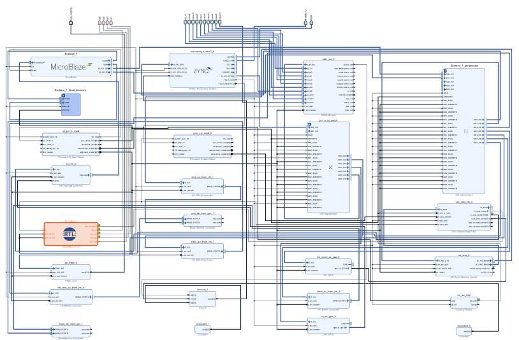Select the rst_ps7_0_100M reset block
This screenshot has width=519, height=340.
tap(71, 145)
